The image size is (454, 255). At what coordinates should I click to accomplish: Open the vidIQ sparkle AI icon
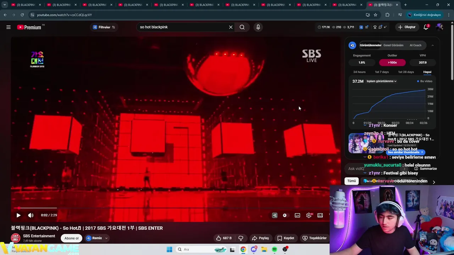[385, 27]
